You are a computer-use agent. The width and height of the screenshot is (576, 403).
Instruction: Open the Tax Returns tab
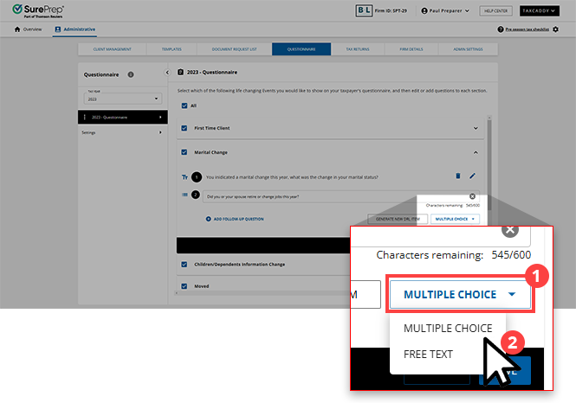pyautogui.click(x=358, y=49)
